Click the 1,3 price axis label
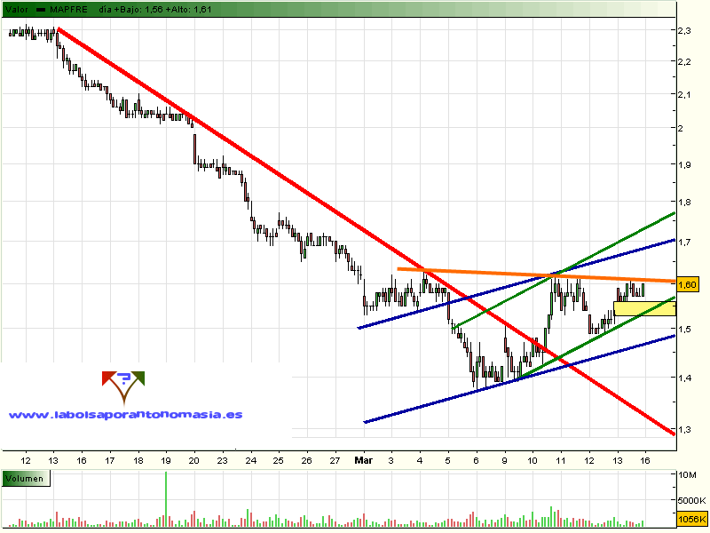 click(683, 429)
